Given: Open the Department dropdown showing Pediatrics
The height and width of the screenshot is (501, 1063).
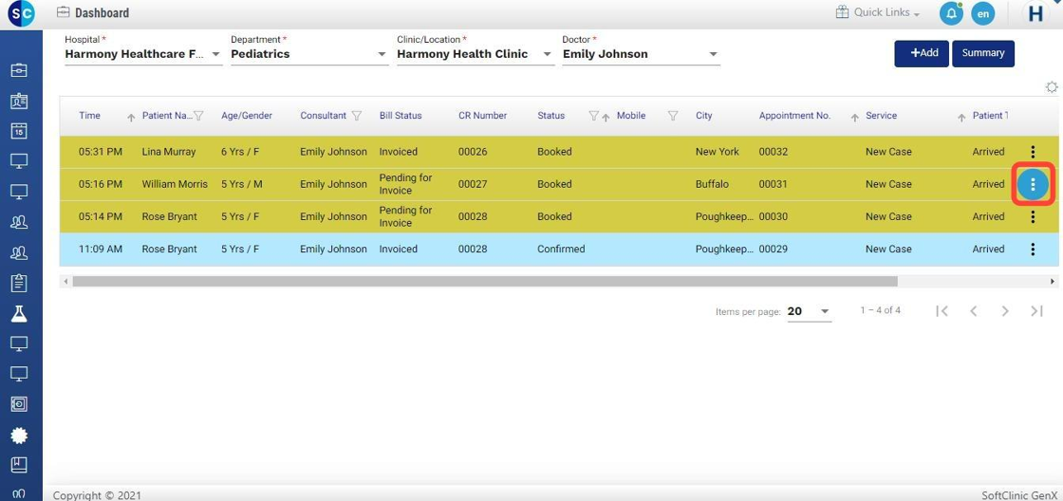Looking at the screenshot, I should pyautogui.click(x=382, y=55).
